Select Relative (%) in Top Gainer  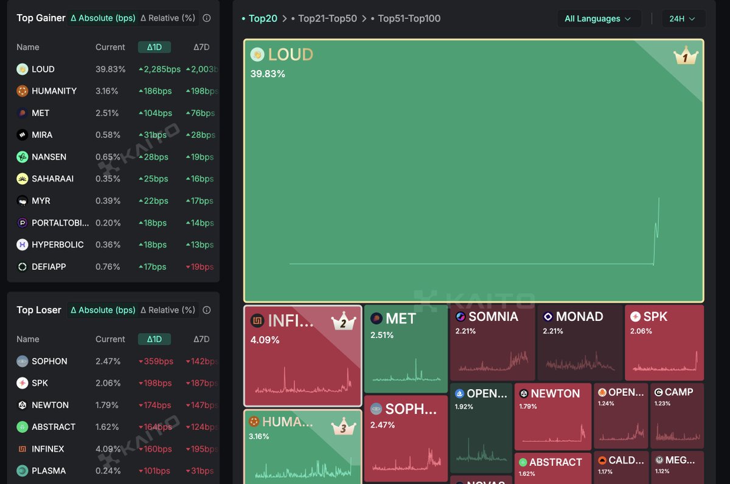coord(168,18)
